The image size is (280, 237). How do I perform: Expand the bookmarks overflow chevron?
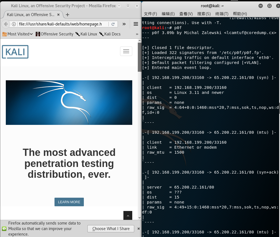pos(136,34)
